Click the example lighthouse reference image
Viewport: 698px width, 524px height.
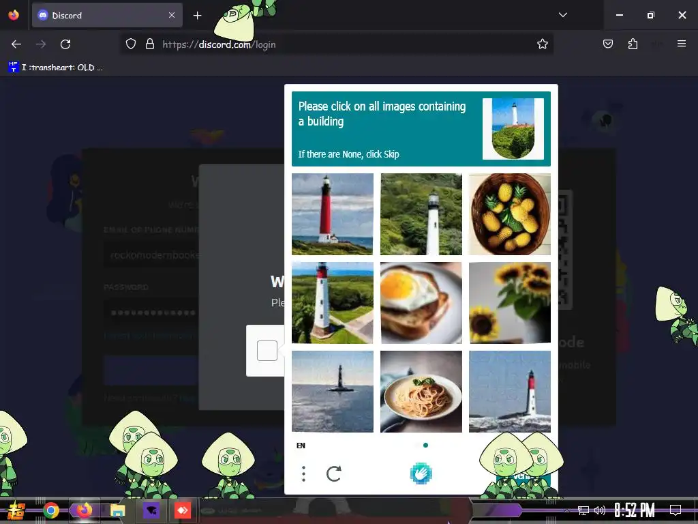pos(513,129)
